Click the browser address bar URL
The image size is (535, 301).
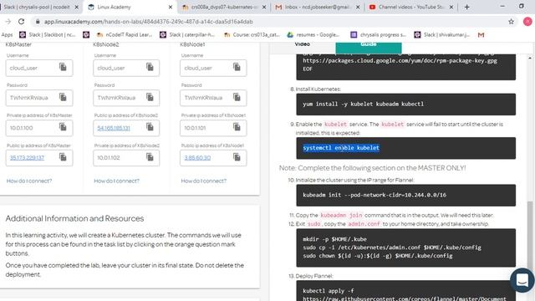[149, 22]
